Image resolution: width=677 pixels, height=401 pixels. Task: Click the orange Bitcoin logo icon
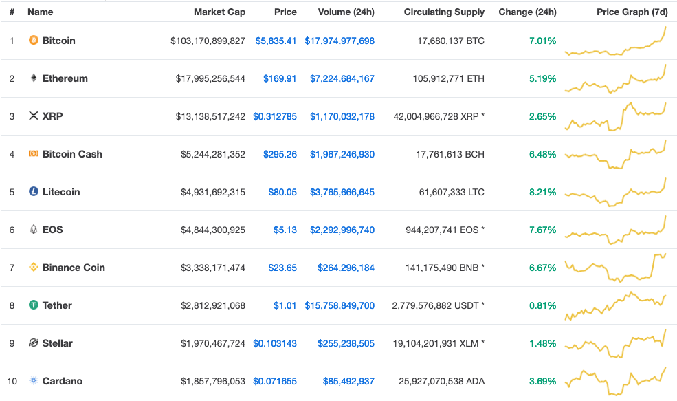tap(33, 40)
